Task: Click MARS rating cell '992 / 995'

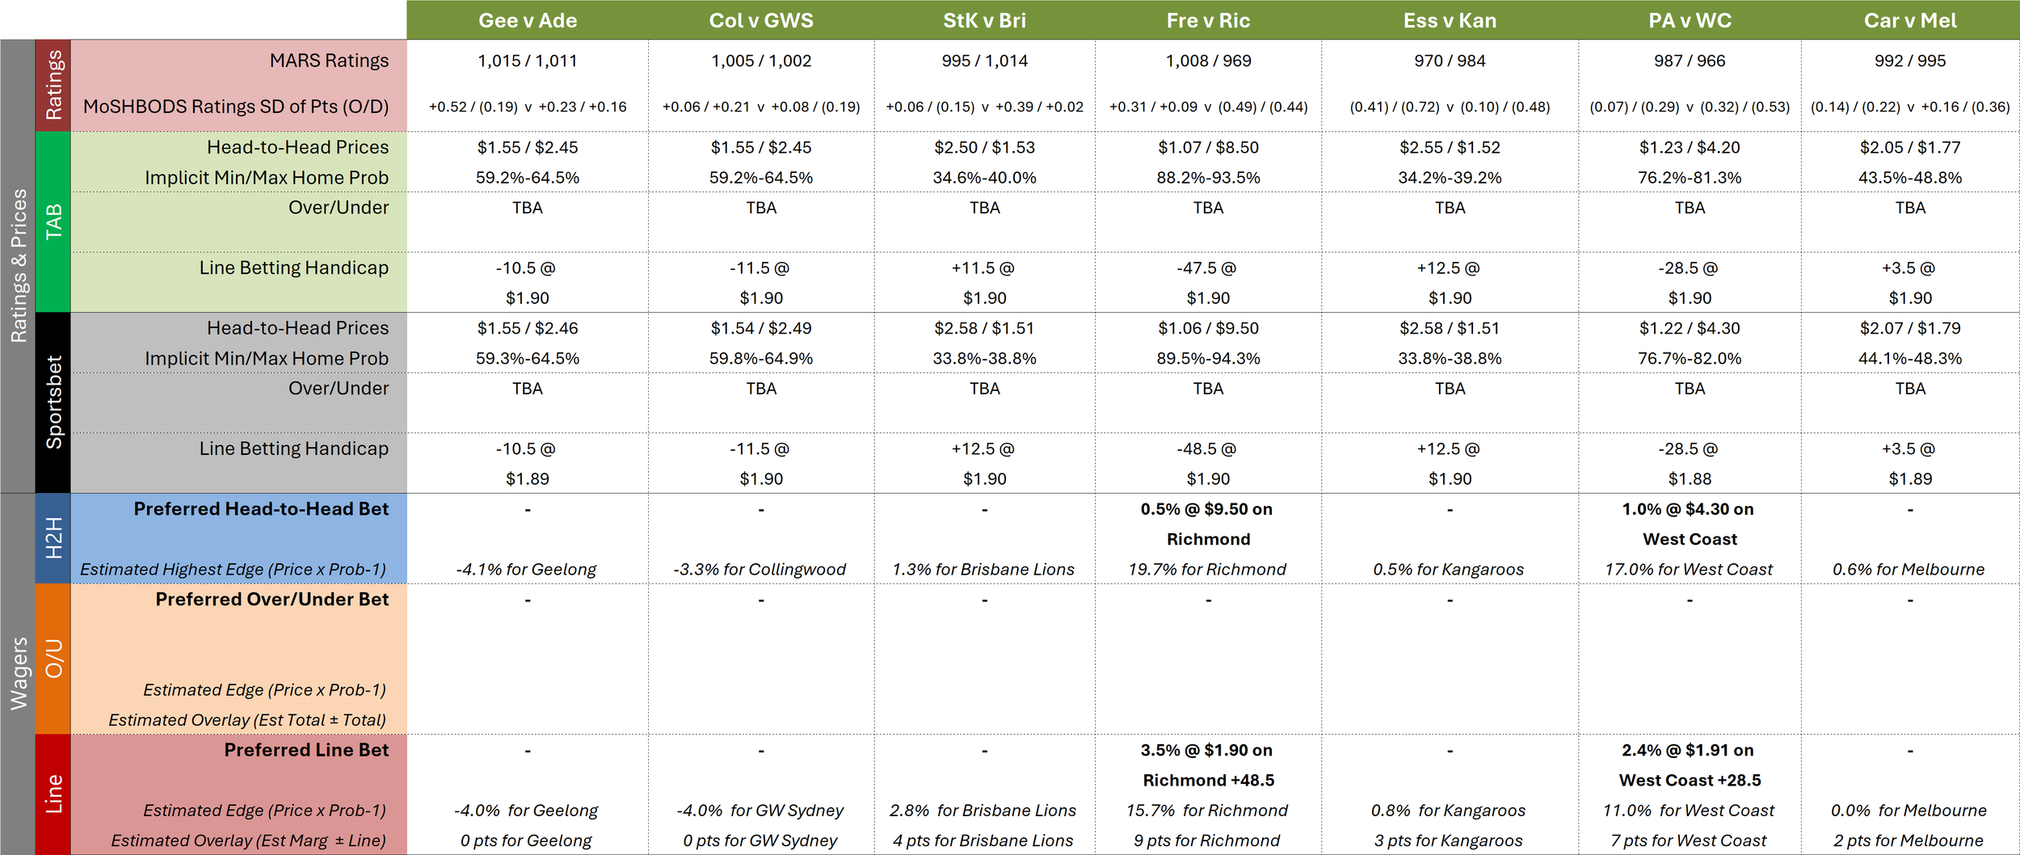Action: pos(1910,61)
